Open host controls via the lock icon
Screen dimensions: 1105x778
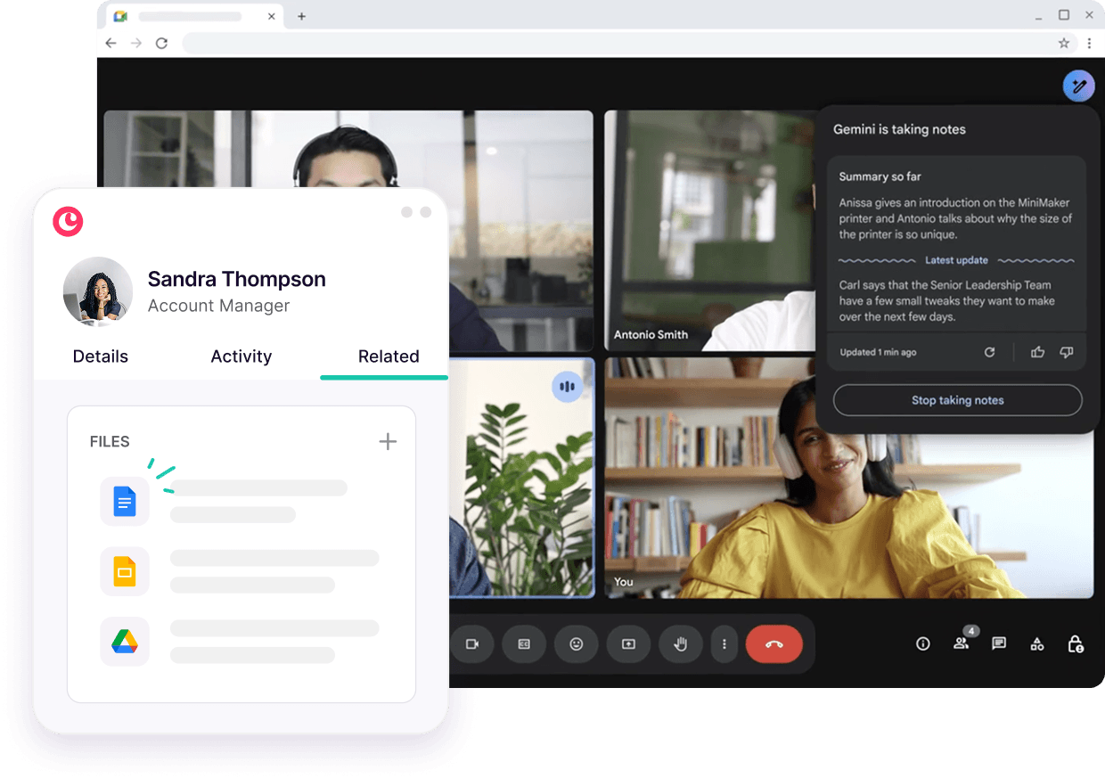(x=1076, y=643)
